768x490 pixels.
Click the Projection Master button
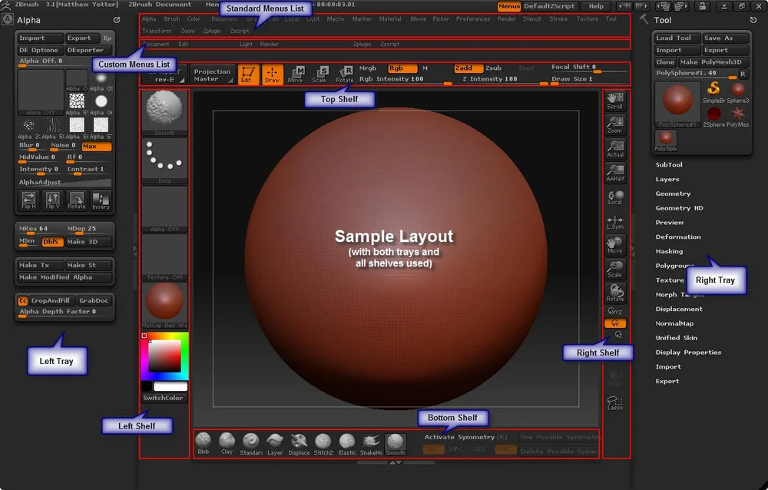point(212,74)
